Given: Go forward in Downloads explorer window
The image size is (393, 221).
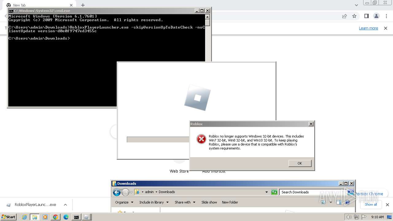Looking at the screenshot, I should [125, 192].
